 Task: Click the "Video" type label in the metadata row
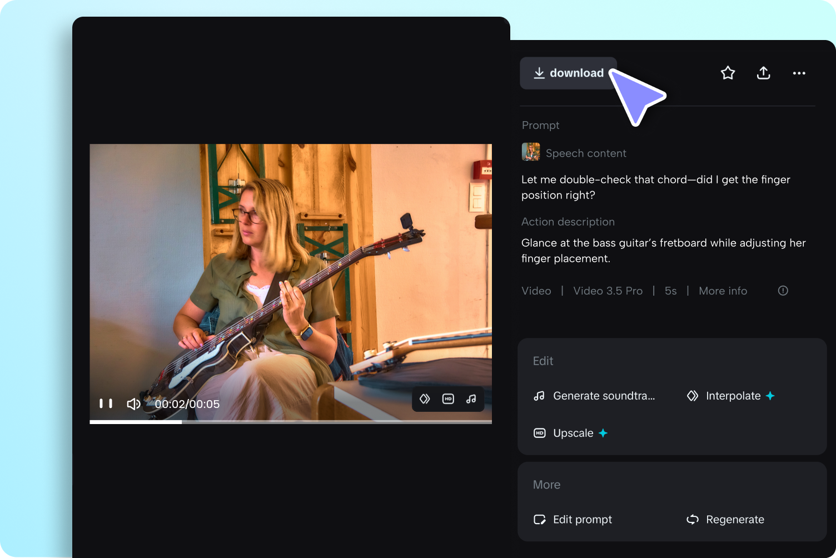[536, 291]
